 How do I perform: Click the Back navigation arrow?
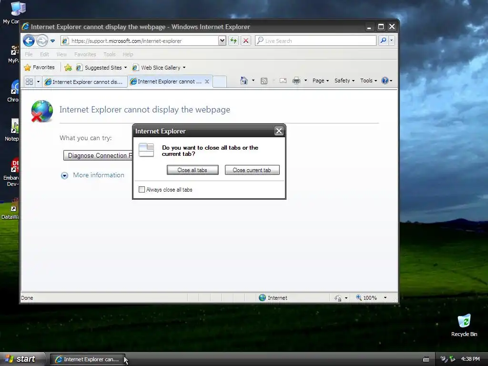[29, 41]
